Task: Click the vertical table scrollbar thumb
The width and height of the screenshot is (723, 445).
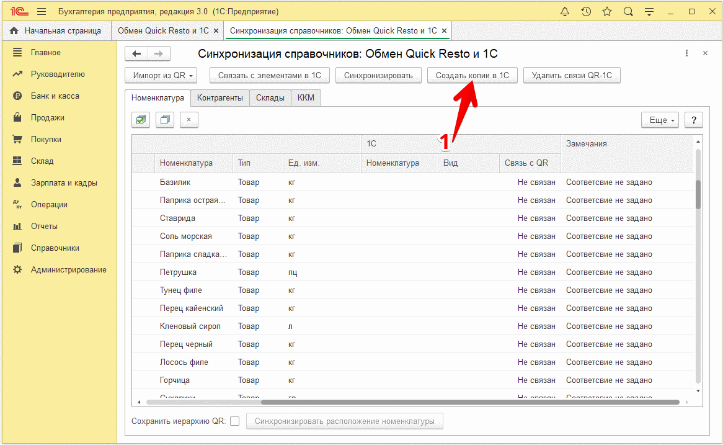Action: pos(698,194)
